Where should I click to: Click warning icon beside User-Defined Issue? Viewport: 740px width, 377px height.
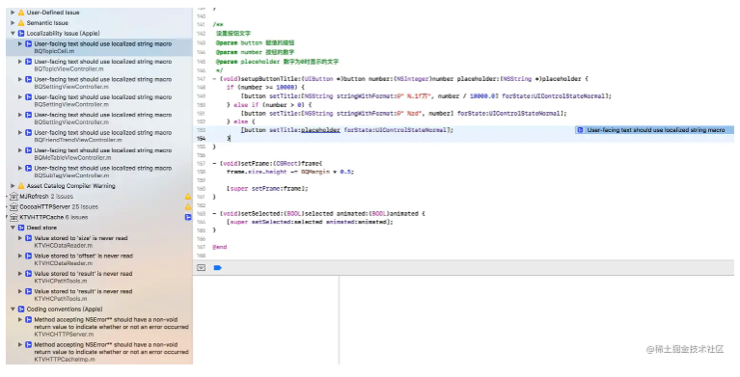(21, 13)
